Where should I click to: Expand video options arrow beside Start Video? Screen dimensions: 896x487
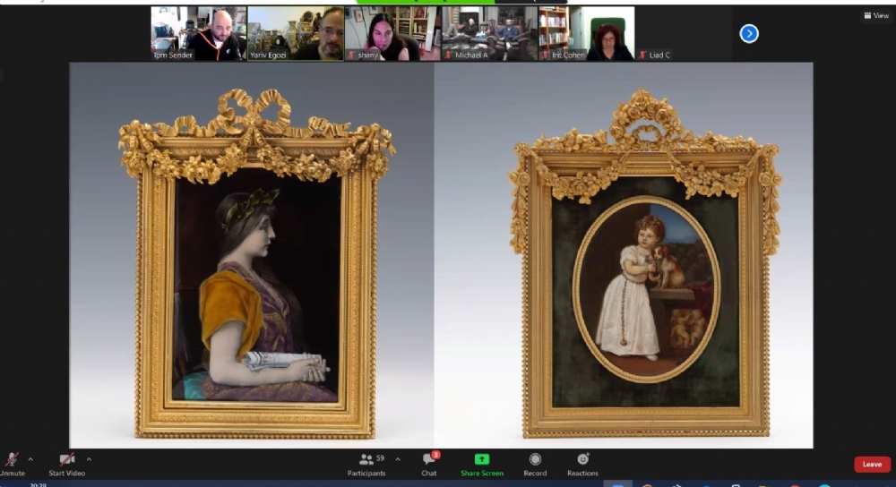(x=89, y=459)
